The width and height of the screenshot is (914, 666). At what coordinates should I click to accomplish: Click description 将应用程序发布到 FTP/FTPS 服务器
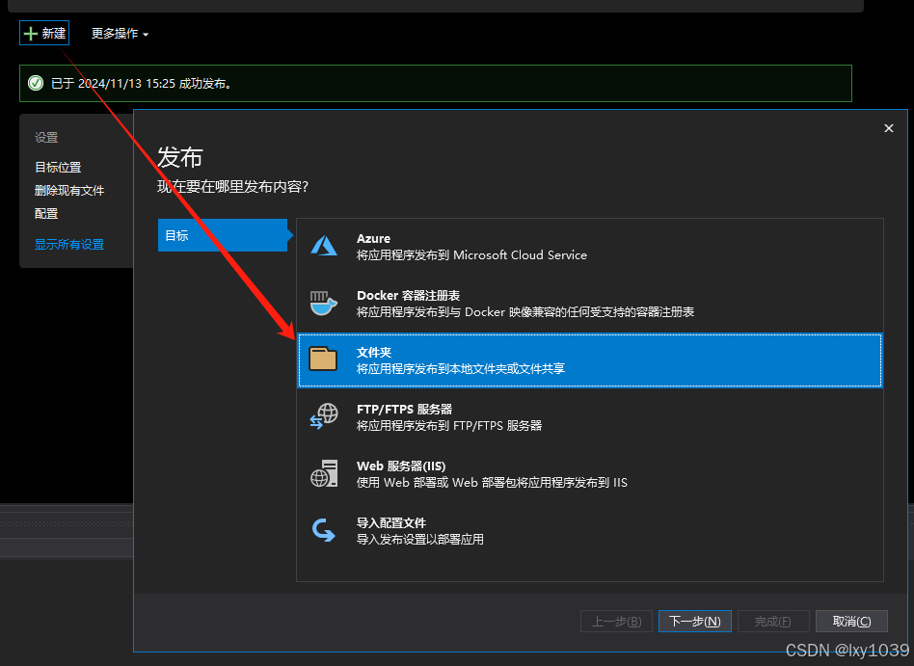(x=449, y=425)
